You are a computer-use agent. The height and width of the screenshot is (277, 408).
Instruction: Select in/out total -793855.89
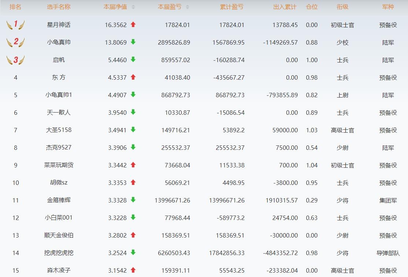[282, 95]
